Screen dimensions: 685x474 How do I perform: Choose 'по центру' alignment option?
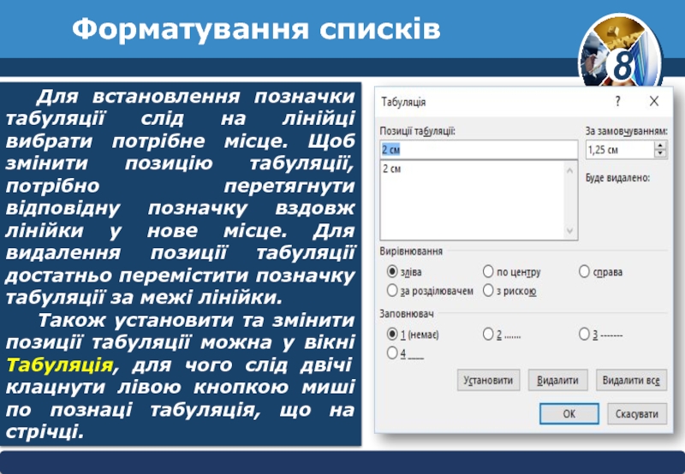[488, 271]
